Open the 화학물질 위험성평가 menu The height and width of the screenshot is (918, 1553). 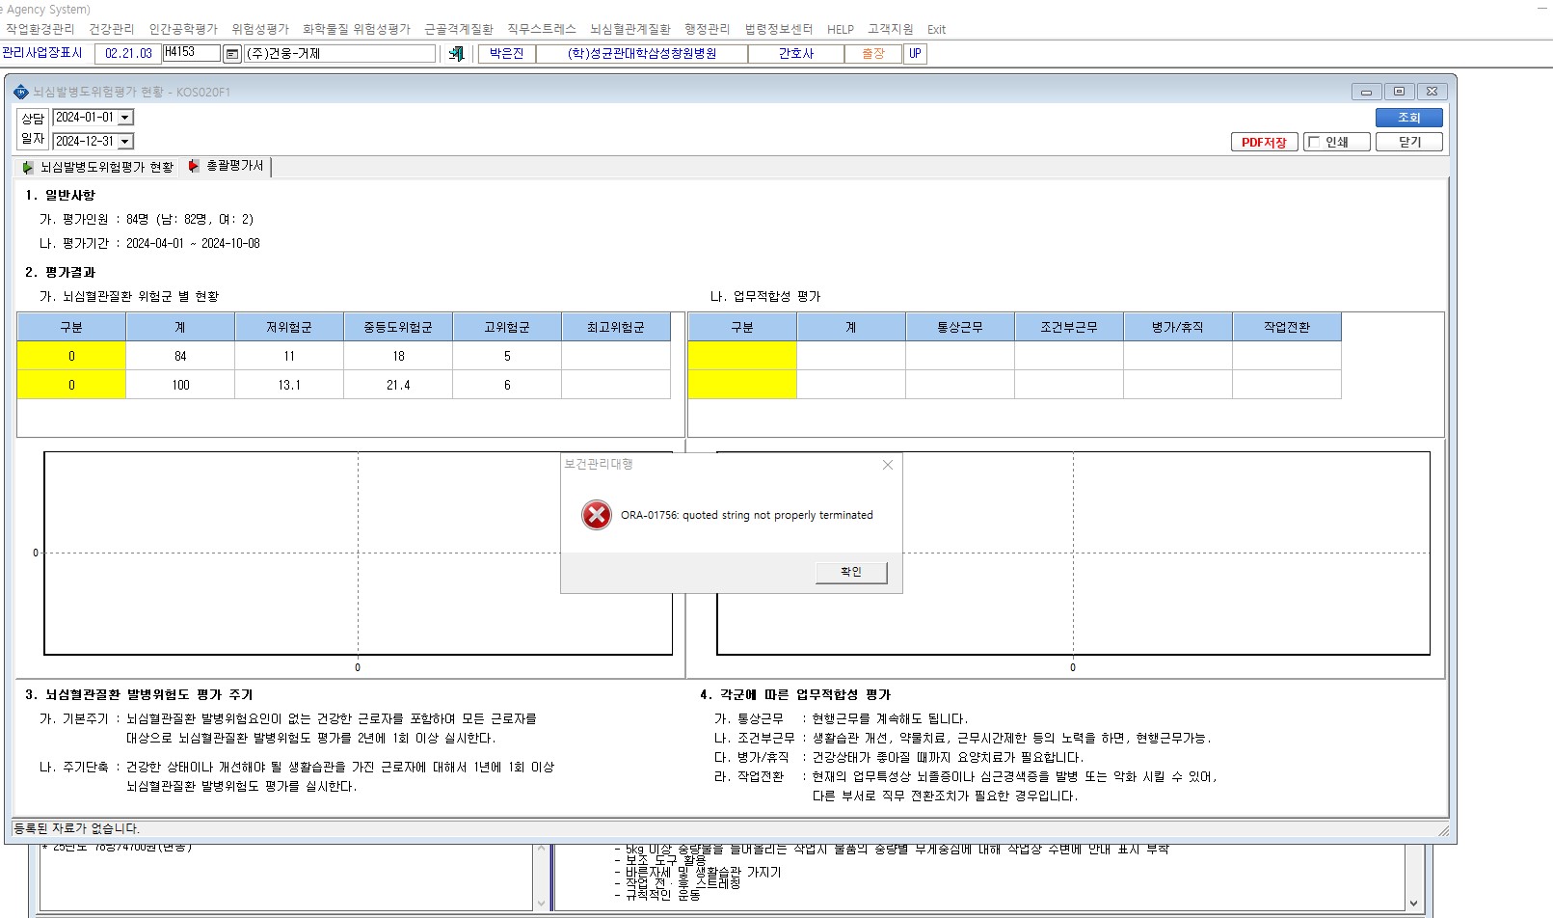357,29
